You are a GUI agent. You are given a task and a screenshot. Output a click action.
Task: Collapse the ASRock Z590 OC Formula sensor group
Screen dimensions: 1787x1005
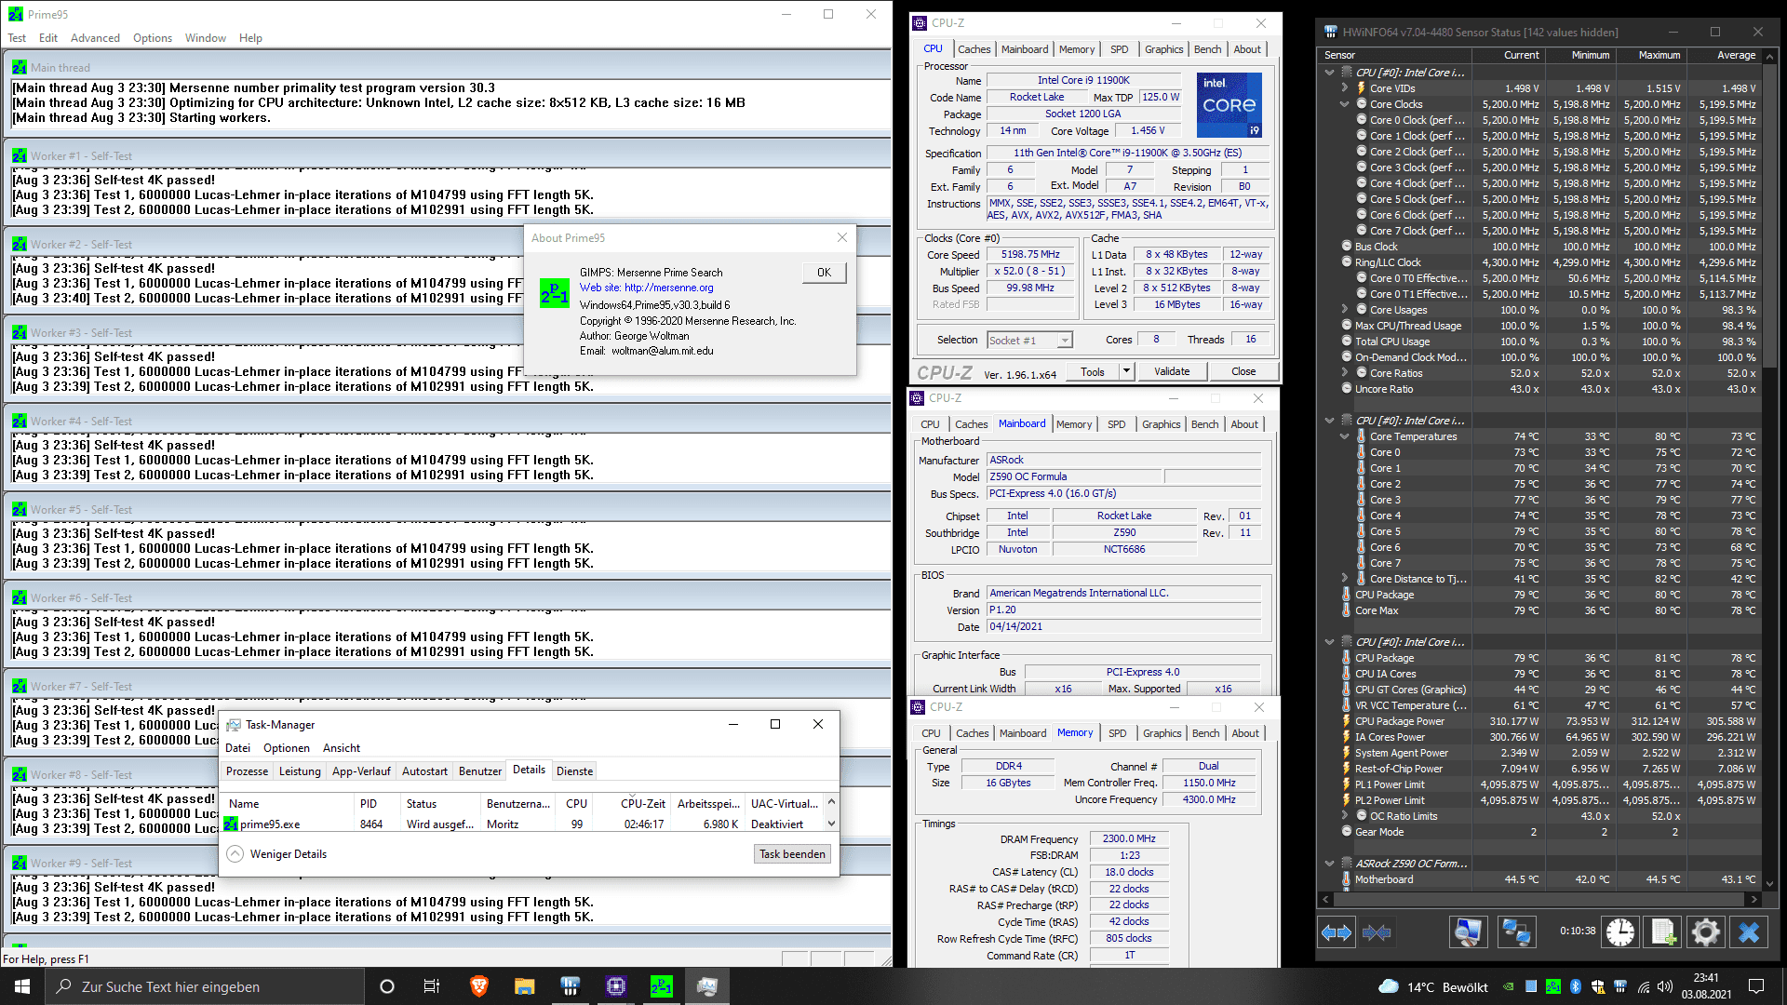coord(1329,864)
